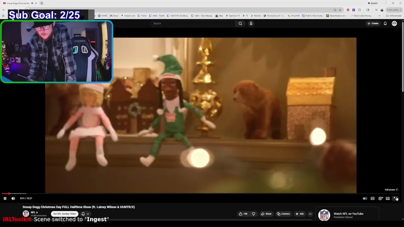Click the Connect button

[x=283, y=214]
